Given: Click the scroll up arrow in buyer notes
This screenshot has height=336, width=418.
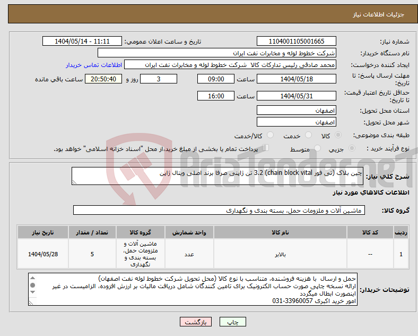Looking at the screenshot, I should point(32,278).
